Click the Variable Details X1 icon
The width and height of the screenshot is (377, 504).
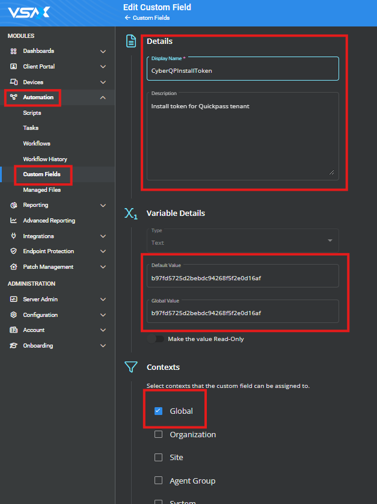[x=130, y=214]
